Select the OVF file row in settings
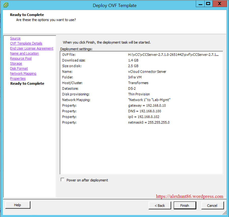 (x=141, y=55)
